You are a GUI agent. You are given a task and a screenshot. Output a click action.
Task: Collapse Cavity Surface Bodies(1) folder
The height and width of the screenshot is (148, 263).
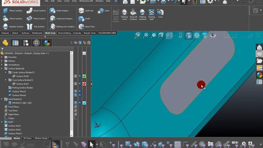(x=6, y=72)
